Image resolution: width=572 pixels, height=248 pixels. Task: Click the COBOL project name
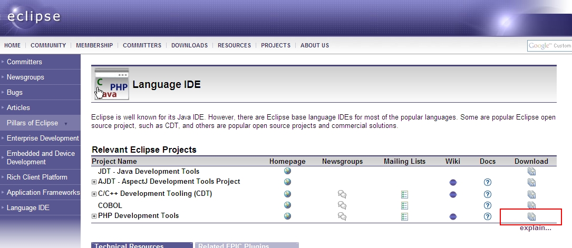pos(110,205)
